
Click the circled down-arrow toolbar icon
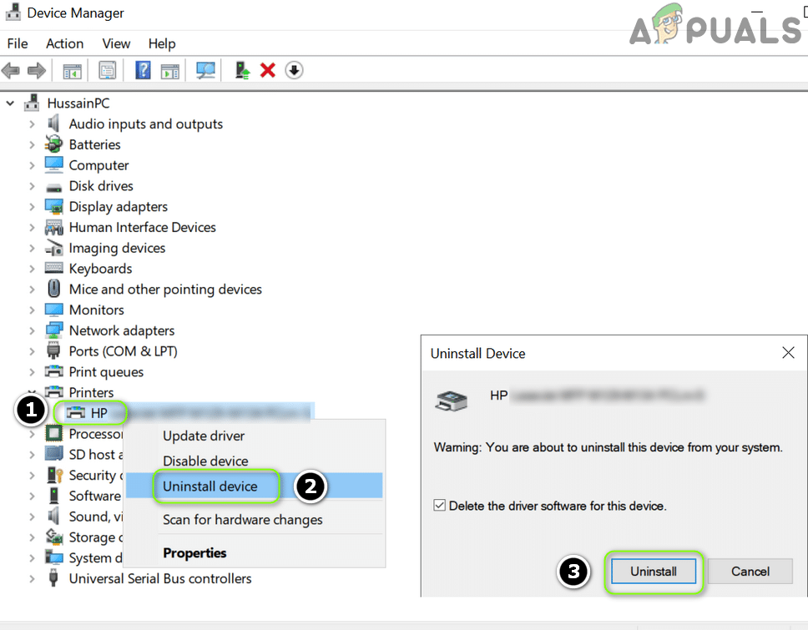pyautogui.click(x=294, y=70)
